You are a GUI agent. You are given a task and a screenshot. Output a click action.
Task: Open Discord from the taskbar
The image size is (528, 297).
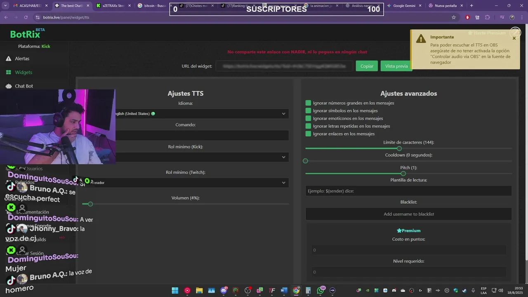224,290
